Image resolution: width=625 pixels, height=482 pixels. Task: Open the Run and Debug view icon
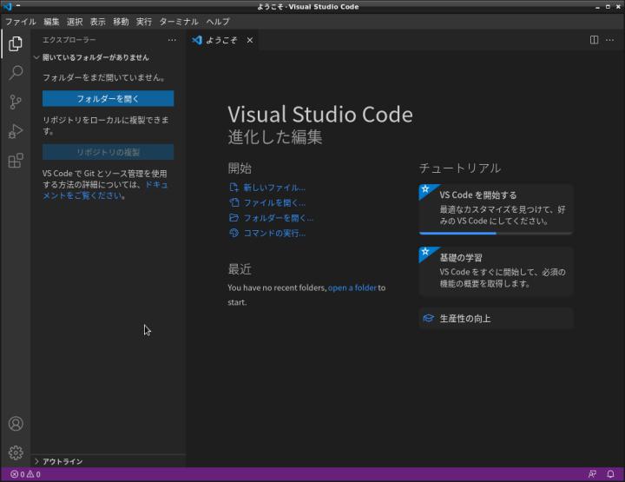click(16, 131)
